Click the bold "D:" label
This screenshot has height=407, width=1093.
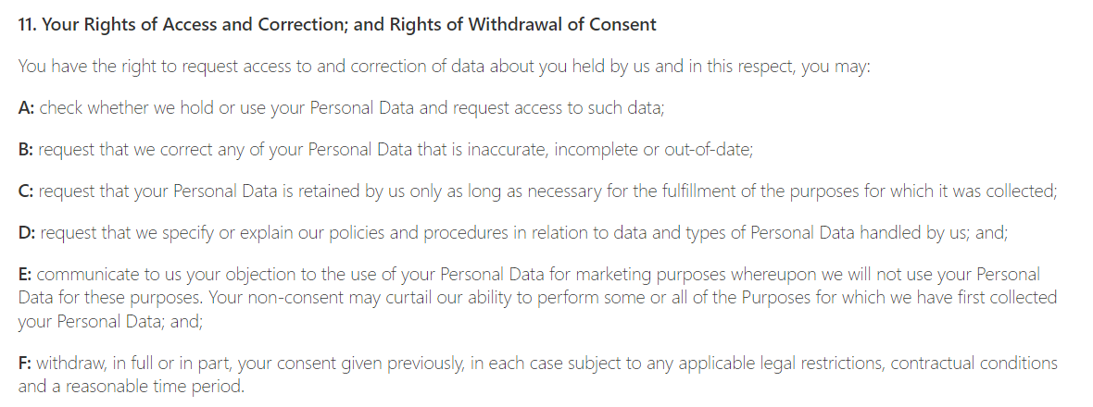tap(26, 233)
